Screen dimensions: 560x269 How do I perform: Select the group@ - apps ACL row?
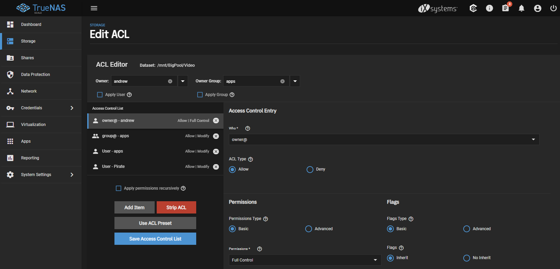(x=155, y=136)
